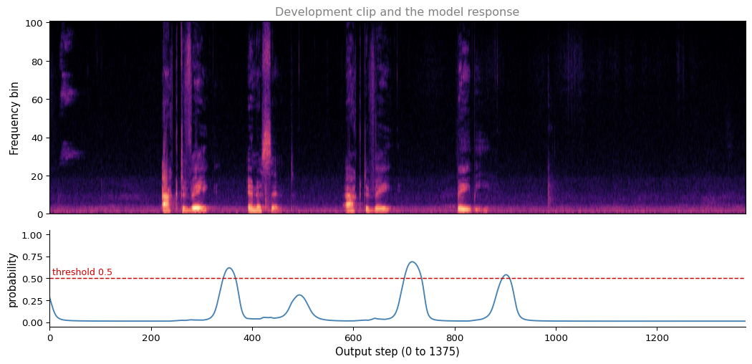Click the x-axis tick label 600

pos(354,337)
